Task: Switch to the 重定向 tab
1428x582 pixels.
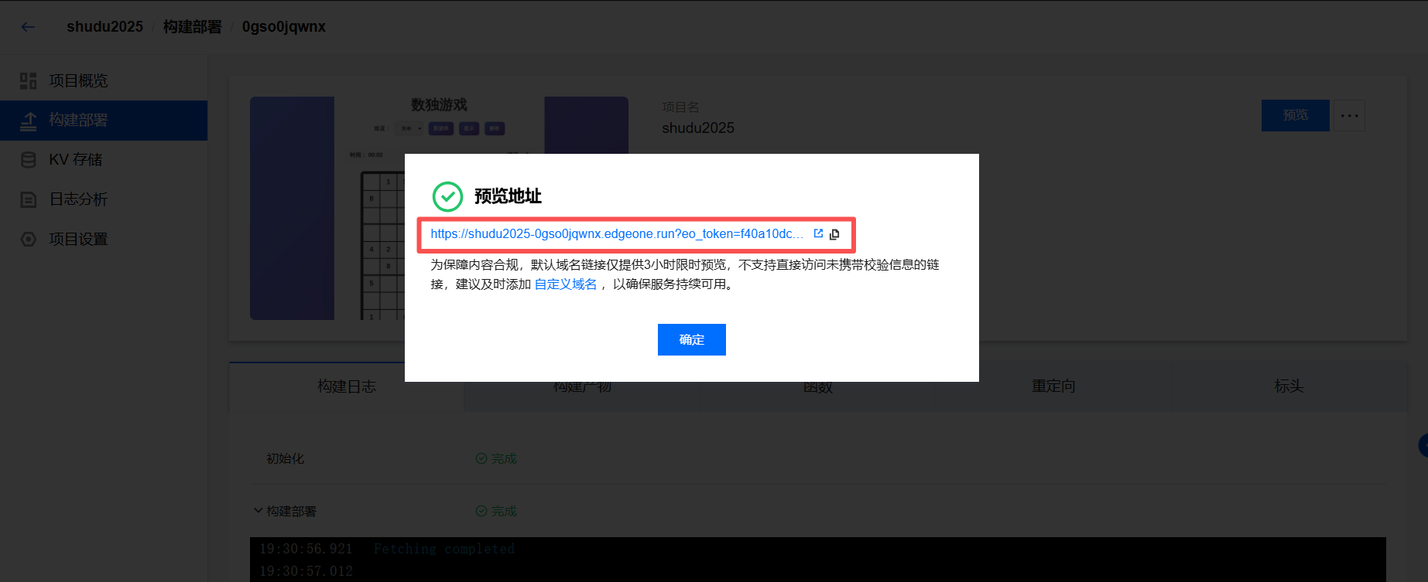Action: (1053, 386)
